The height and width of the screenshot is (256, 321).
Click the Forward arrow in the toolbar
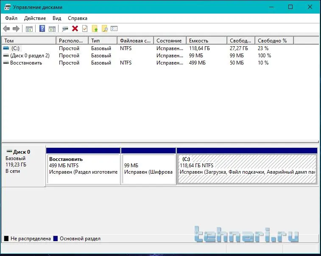coord(16,29)
